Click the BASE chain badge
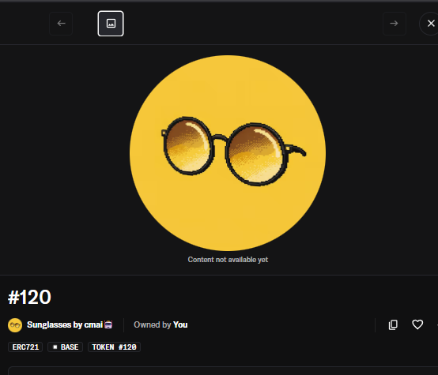Screen dimensions: 438x375 tap(66, 347)
